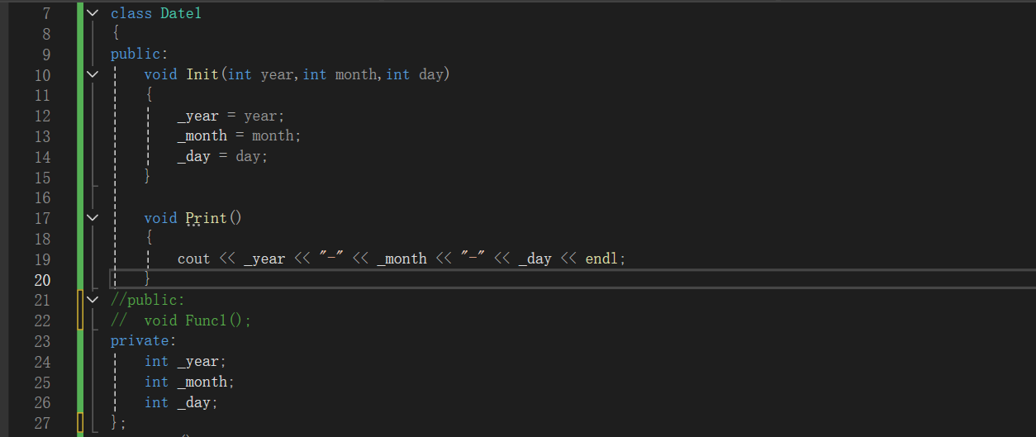Image resolution: width=1036 pixels, height=437 pixels.
Task: Place the cursor on the first public: keyword
Action: tap(140, 54)
